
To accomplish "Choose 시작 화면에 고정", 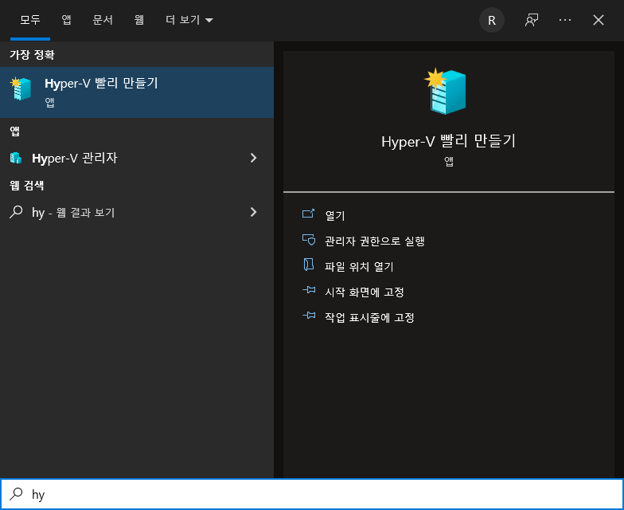I will [365, 292].
